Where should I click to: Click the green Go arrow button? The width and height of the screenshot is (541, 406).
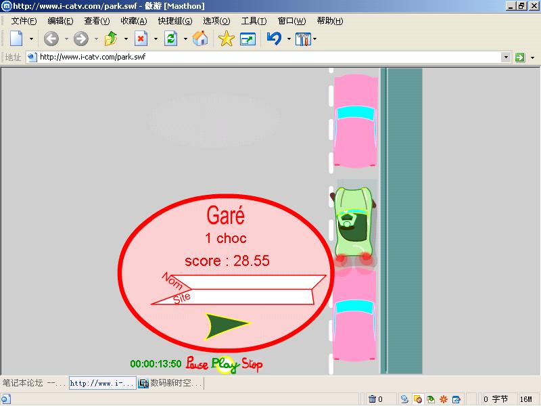[x=519, y=58]
